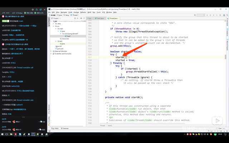Open the Project view dropdown
The image size is (229, 143).
56,18
